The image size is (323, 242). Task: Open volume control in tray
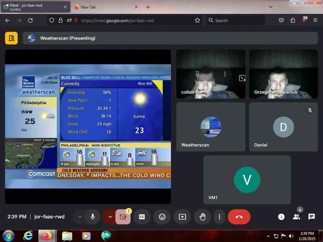pos(291,236)
